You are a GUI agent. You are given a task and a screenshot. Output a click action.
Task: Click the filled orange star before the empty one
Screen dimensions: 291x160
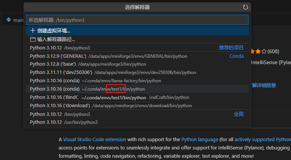258,51
